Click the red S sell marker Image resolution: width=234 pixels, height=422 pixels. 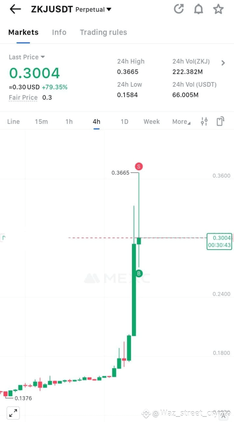(139, 166)
